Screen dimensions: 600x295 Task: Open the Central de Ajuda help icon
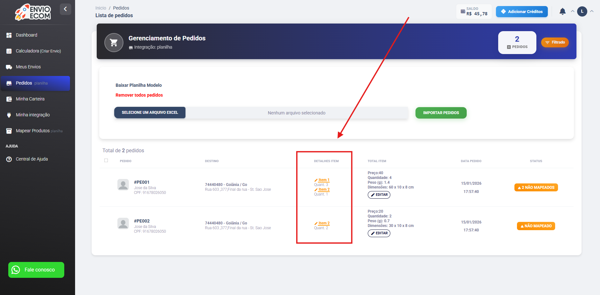(9, 159)
